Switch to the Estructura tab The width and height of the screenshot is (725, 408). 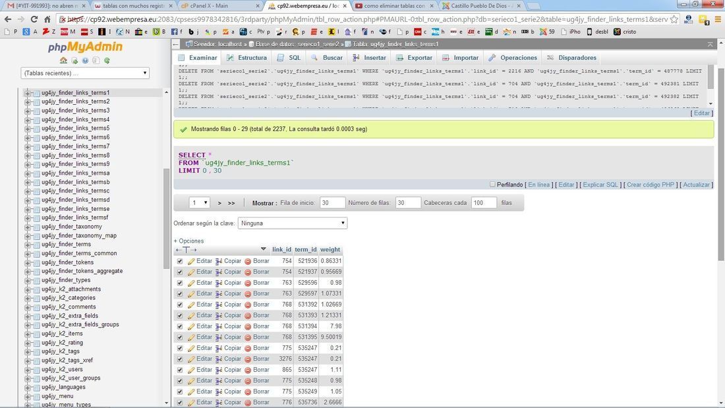(247, 58)
